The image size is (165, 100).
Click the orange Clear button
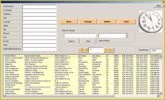coord(126,22)
